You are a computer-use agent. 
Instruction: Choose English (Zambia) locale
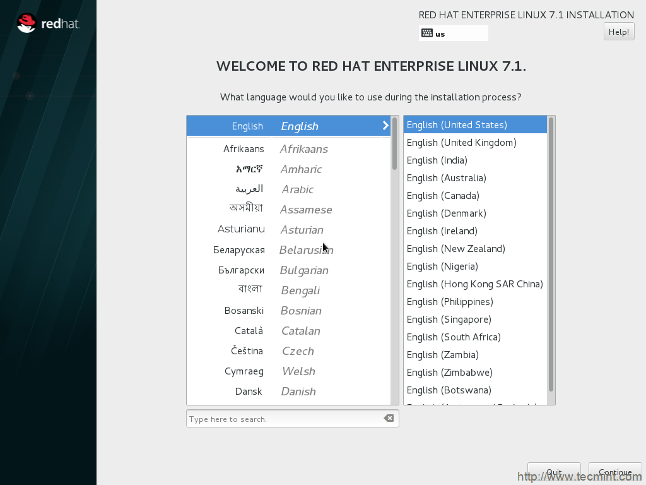coord(476,355)
